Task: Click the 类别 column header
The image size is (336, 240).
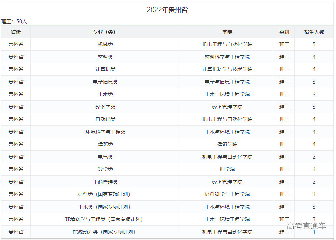Action: pos(284,32)
